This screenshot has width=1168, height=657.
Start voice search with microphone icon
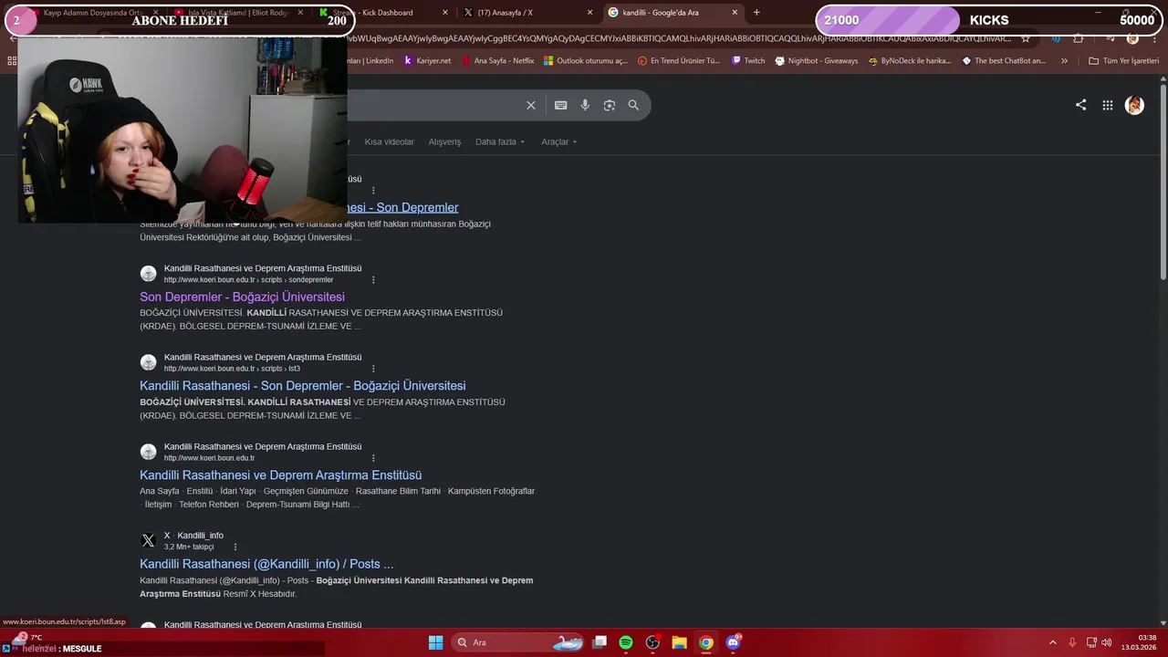click(x=585, y=105)
